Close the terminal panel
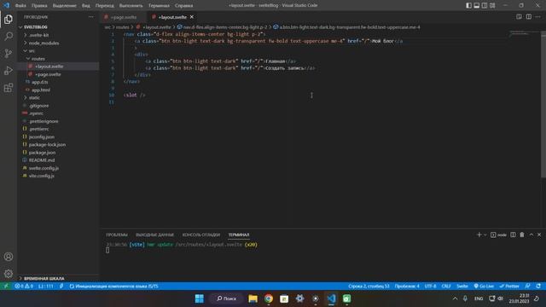The image size is (546, 307). coord(539,235)
